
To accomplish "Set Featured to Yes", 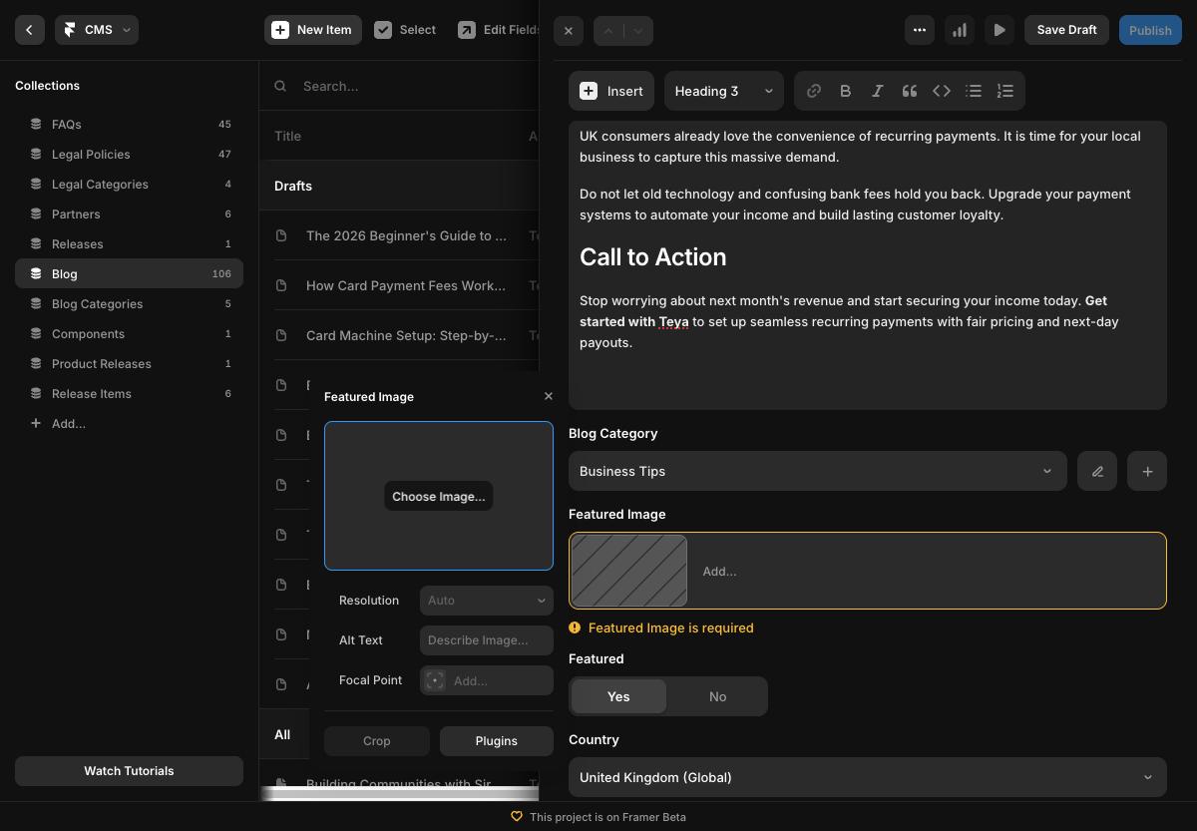I will [x=618, y=696].
